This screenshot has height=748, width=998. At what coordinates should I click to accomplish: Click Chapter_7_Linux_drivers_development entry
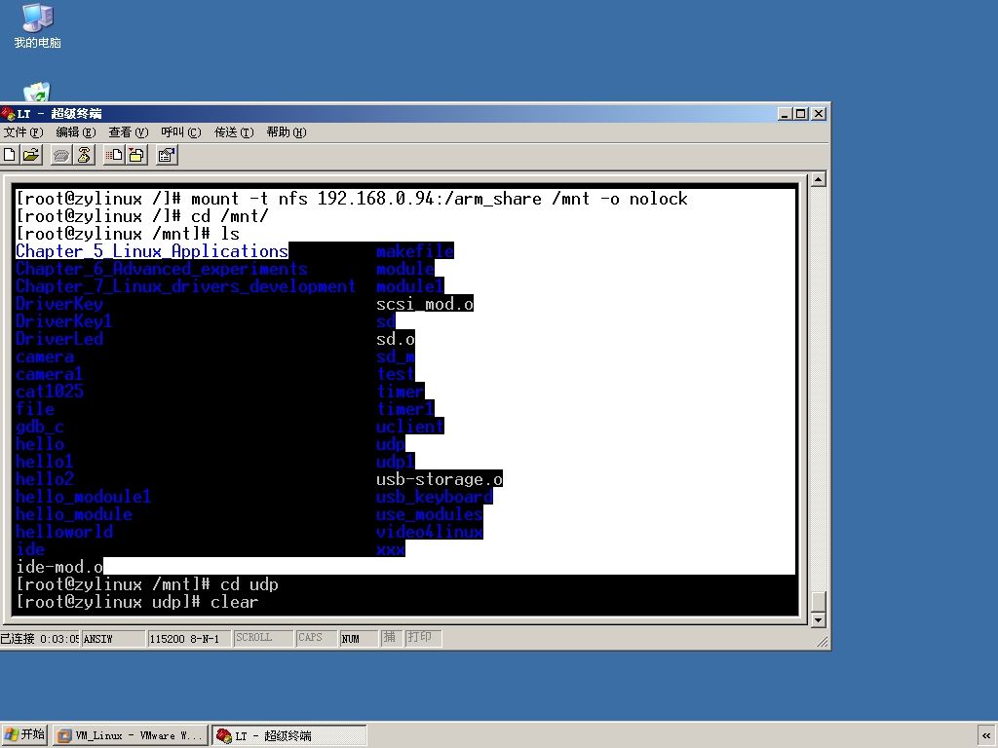point(186,286)
